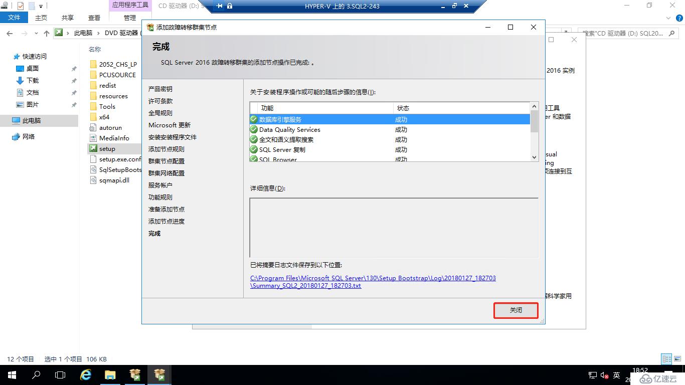Select the redist folder icon
The image size is (685, 385).
(93, 85)
